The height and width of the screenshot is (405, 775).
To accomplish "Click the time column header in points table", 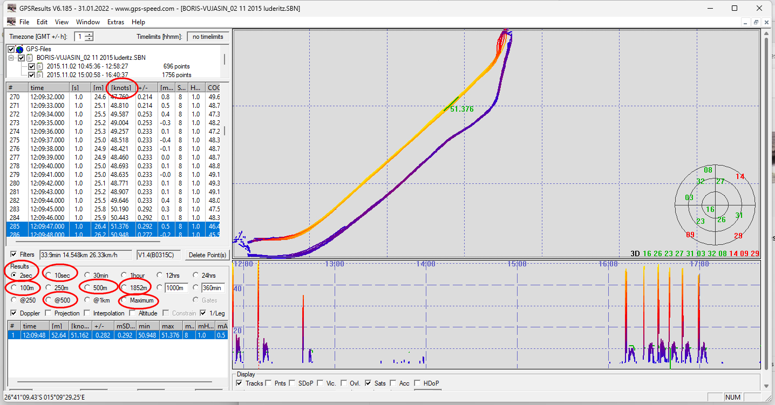I will point(49,88).
